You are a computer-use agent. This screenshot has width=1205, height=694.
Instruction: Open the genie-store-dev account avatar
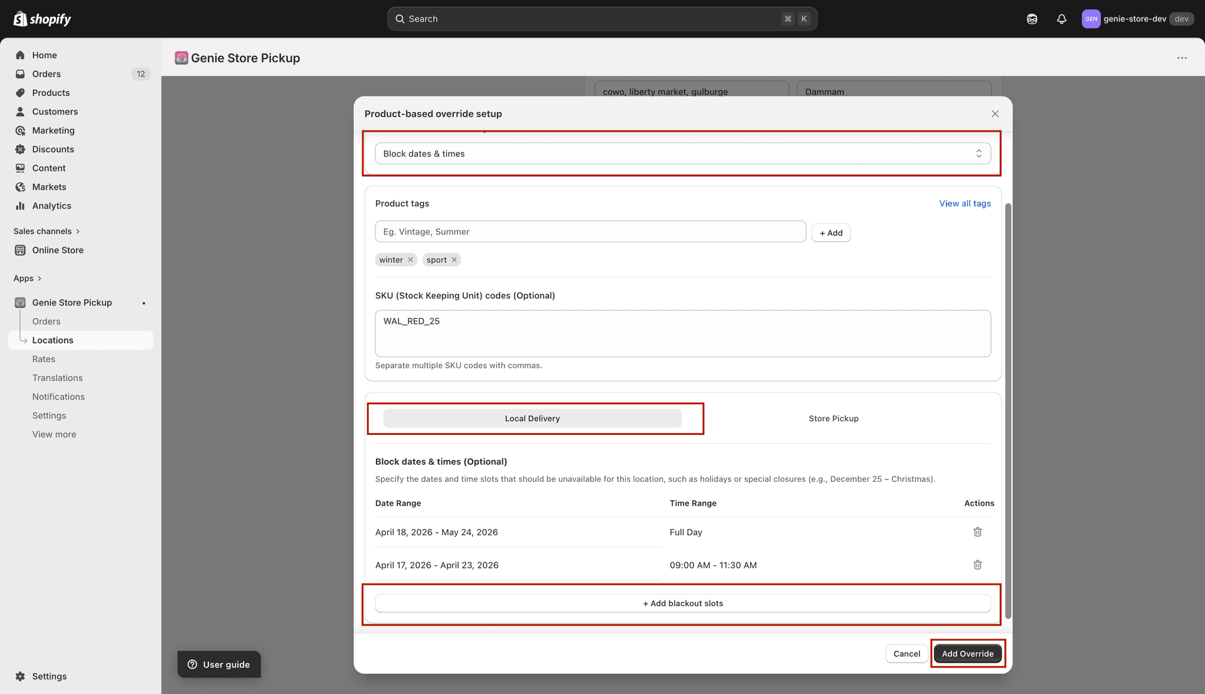pos(1091,19)
